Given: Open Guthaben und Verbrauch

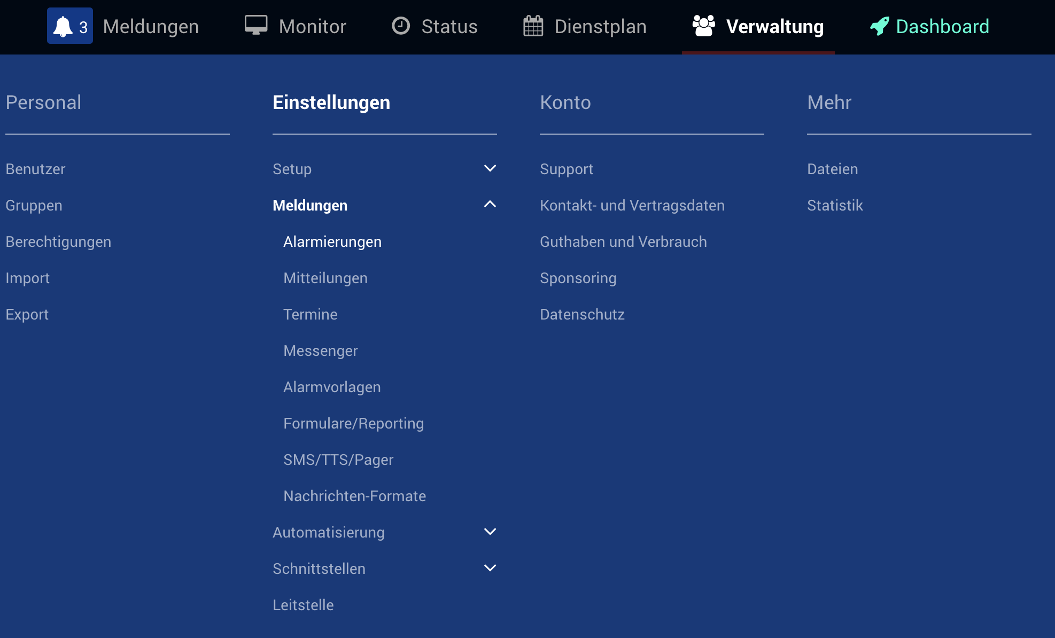Looking at the screenshot, I should tap(623, 242).
